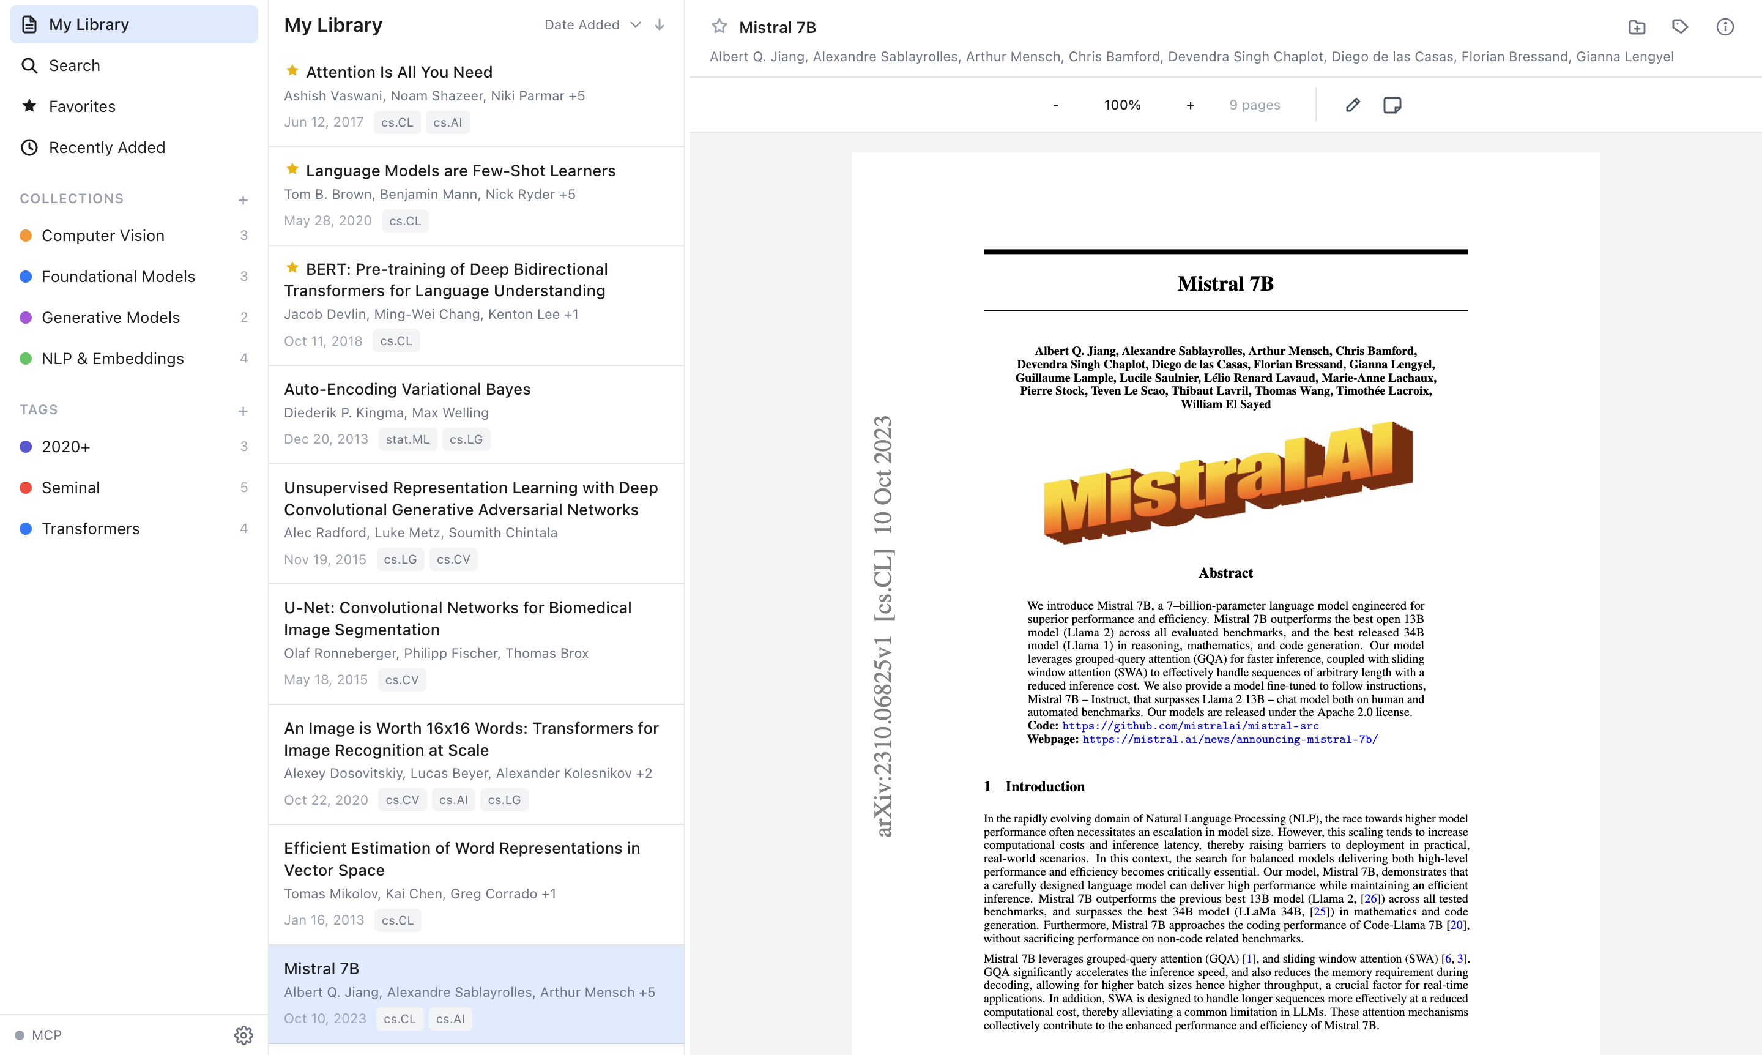Click the green NLP & Embeddings color dot
The image size is (1762, 1055).
coord(26,359)
